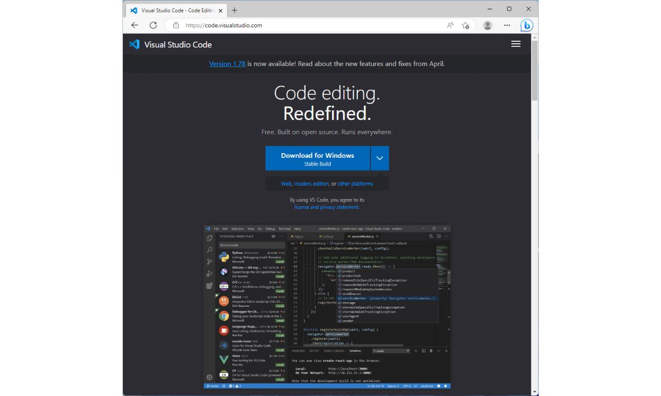This screenshot has height=396, width=661.
Task: Open the browser profile avatar
Action: (487, 25)
